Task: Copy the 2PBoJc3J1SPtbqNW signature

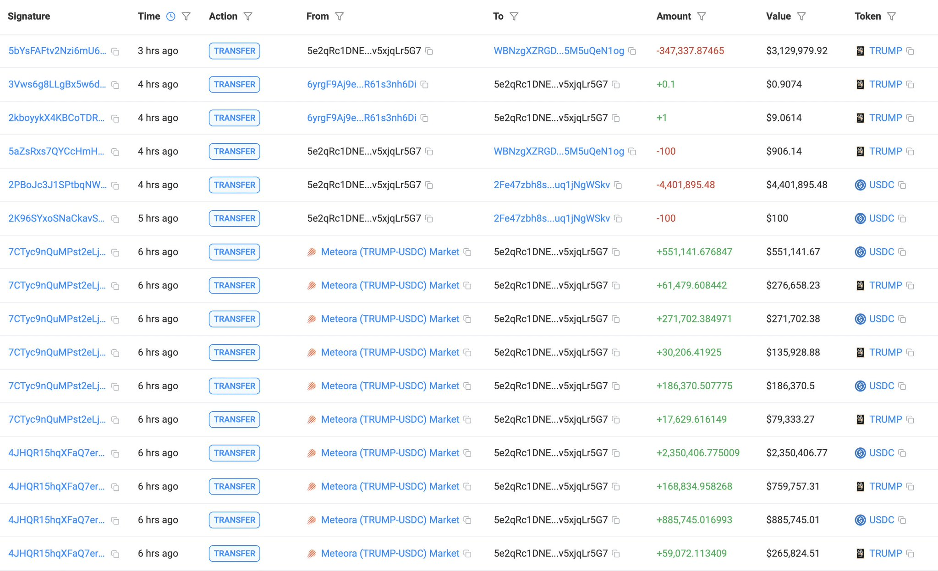Action: (115, 185)
